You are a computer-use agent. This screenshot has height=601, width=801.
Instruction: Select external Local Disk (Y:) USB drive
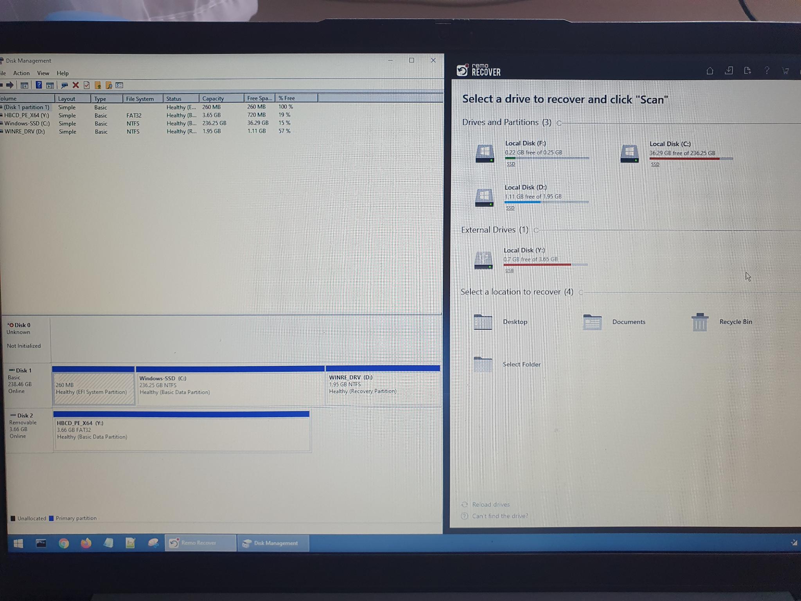pyautogui.click(x=531, y=260)
